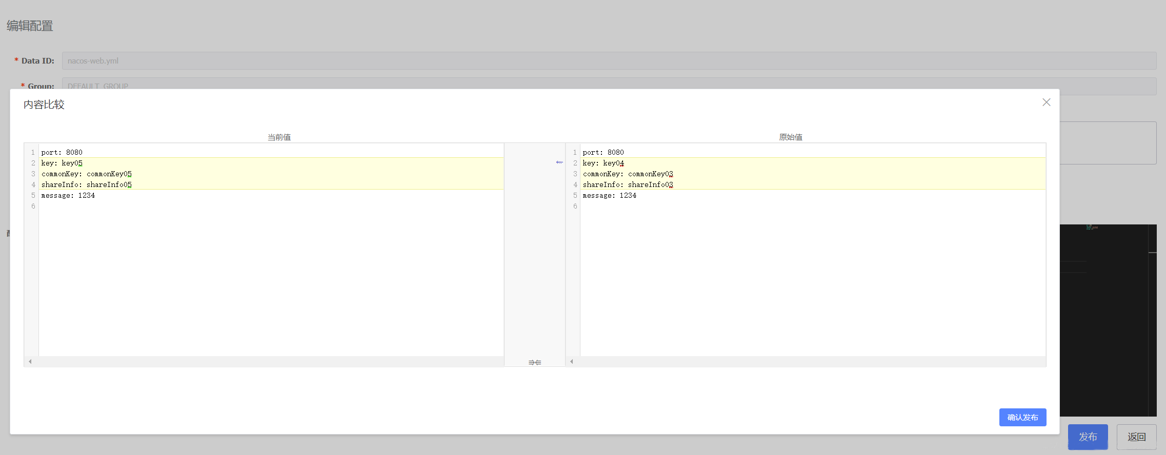Toggle the scroll lock arrows between panes

pos(534,362)
